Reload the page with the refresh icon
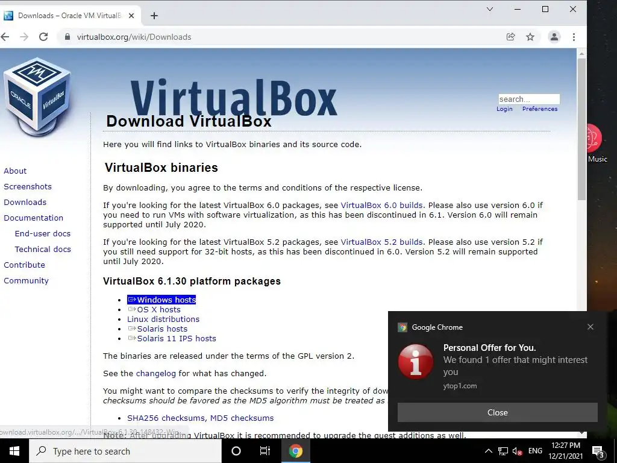Viewport: 617px width, 463px height. click(x=43, y=37)
